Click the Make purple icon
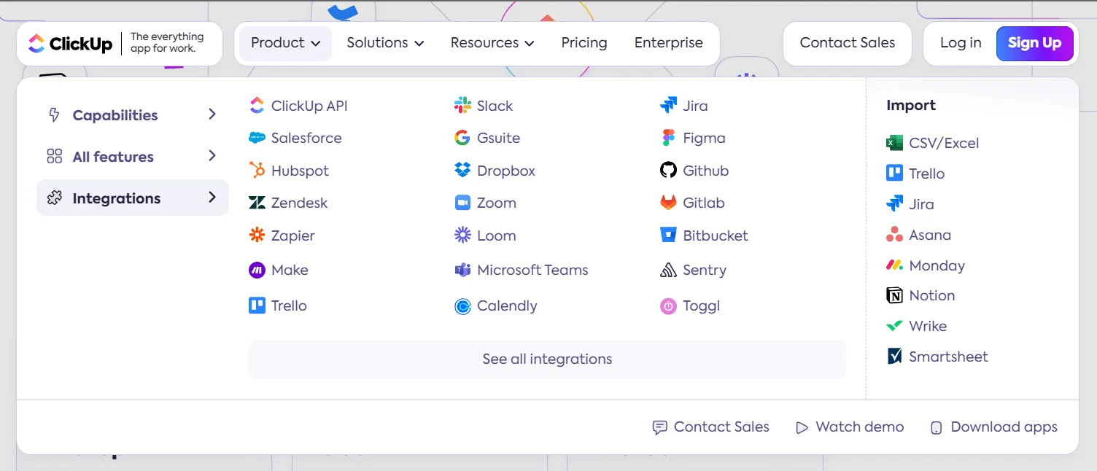Image resolution: width=1097 pixels, height=471 pixels. 257,270
